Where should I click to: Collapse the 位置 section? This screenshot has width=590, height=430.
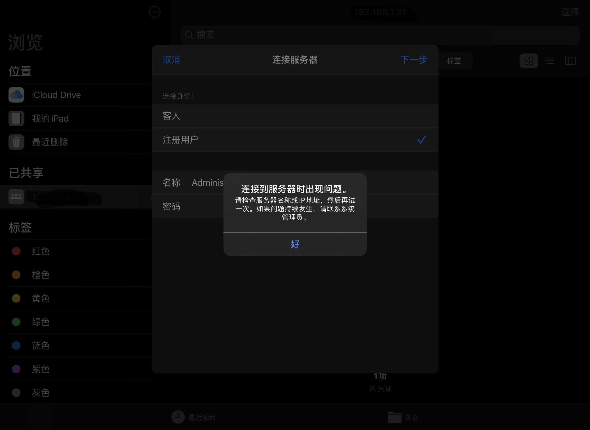click(x=20, y=71)
